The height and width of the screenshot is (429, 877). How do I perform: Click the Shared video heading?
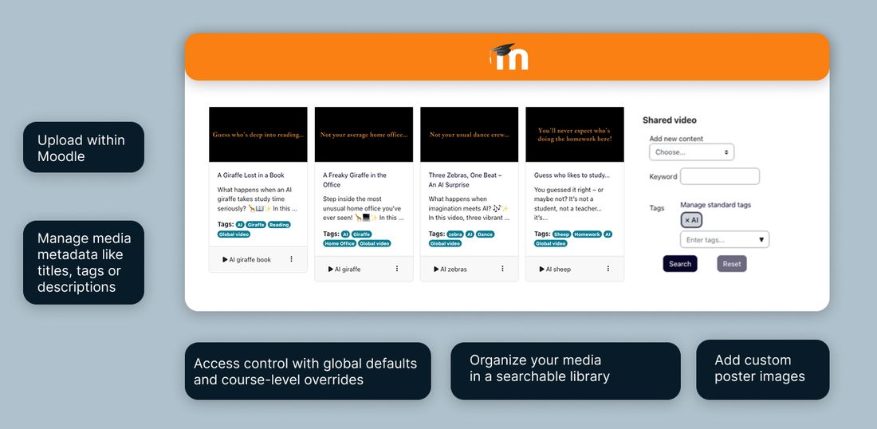click(670, 120)
